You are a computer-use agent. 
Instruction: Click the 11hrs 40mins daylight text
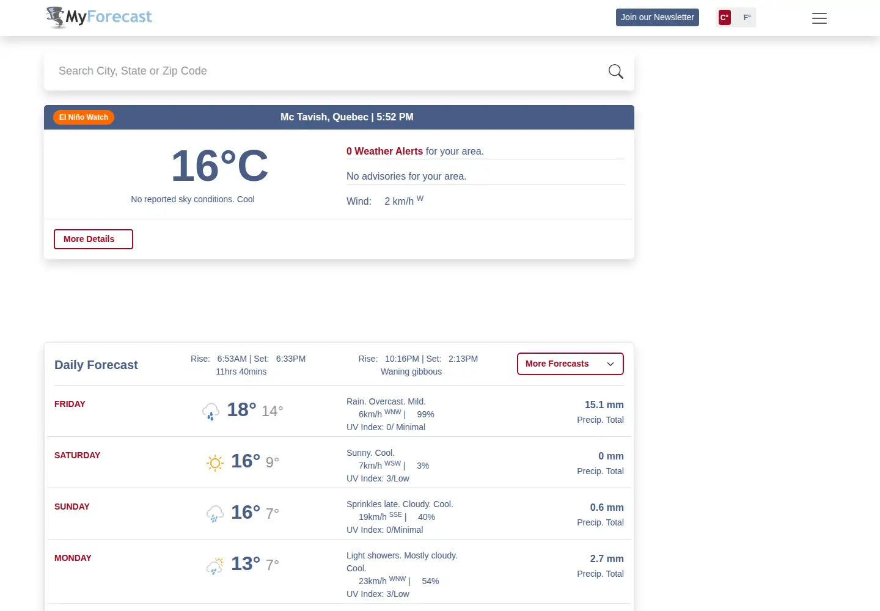(x=241, y=371)
